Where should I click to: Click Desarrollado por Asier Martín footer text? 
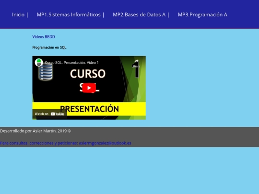point(35,131)
